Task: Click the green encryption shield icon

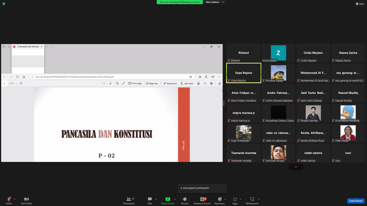Action: (4, 4)
